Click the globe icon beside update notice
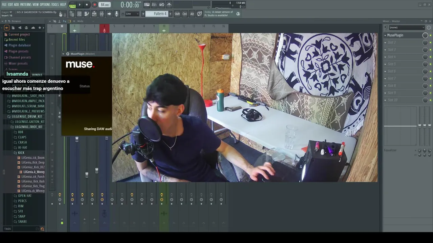 coord(238,14)
